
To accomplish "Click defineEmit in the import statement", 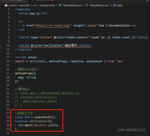I will tap(38, 61).
